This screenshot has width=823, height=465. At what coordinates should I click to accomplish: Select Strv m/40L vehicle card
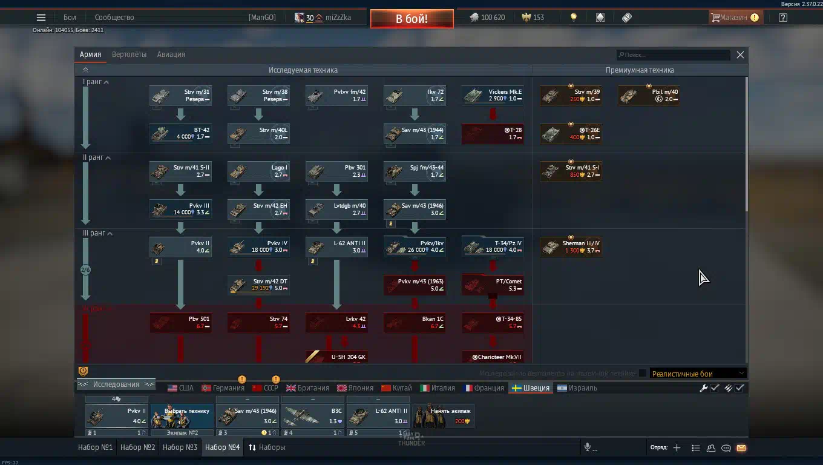point(258,134)
